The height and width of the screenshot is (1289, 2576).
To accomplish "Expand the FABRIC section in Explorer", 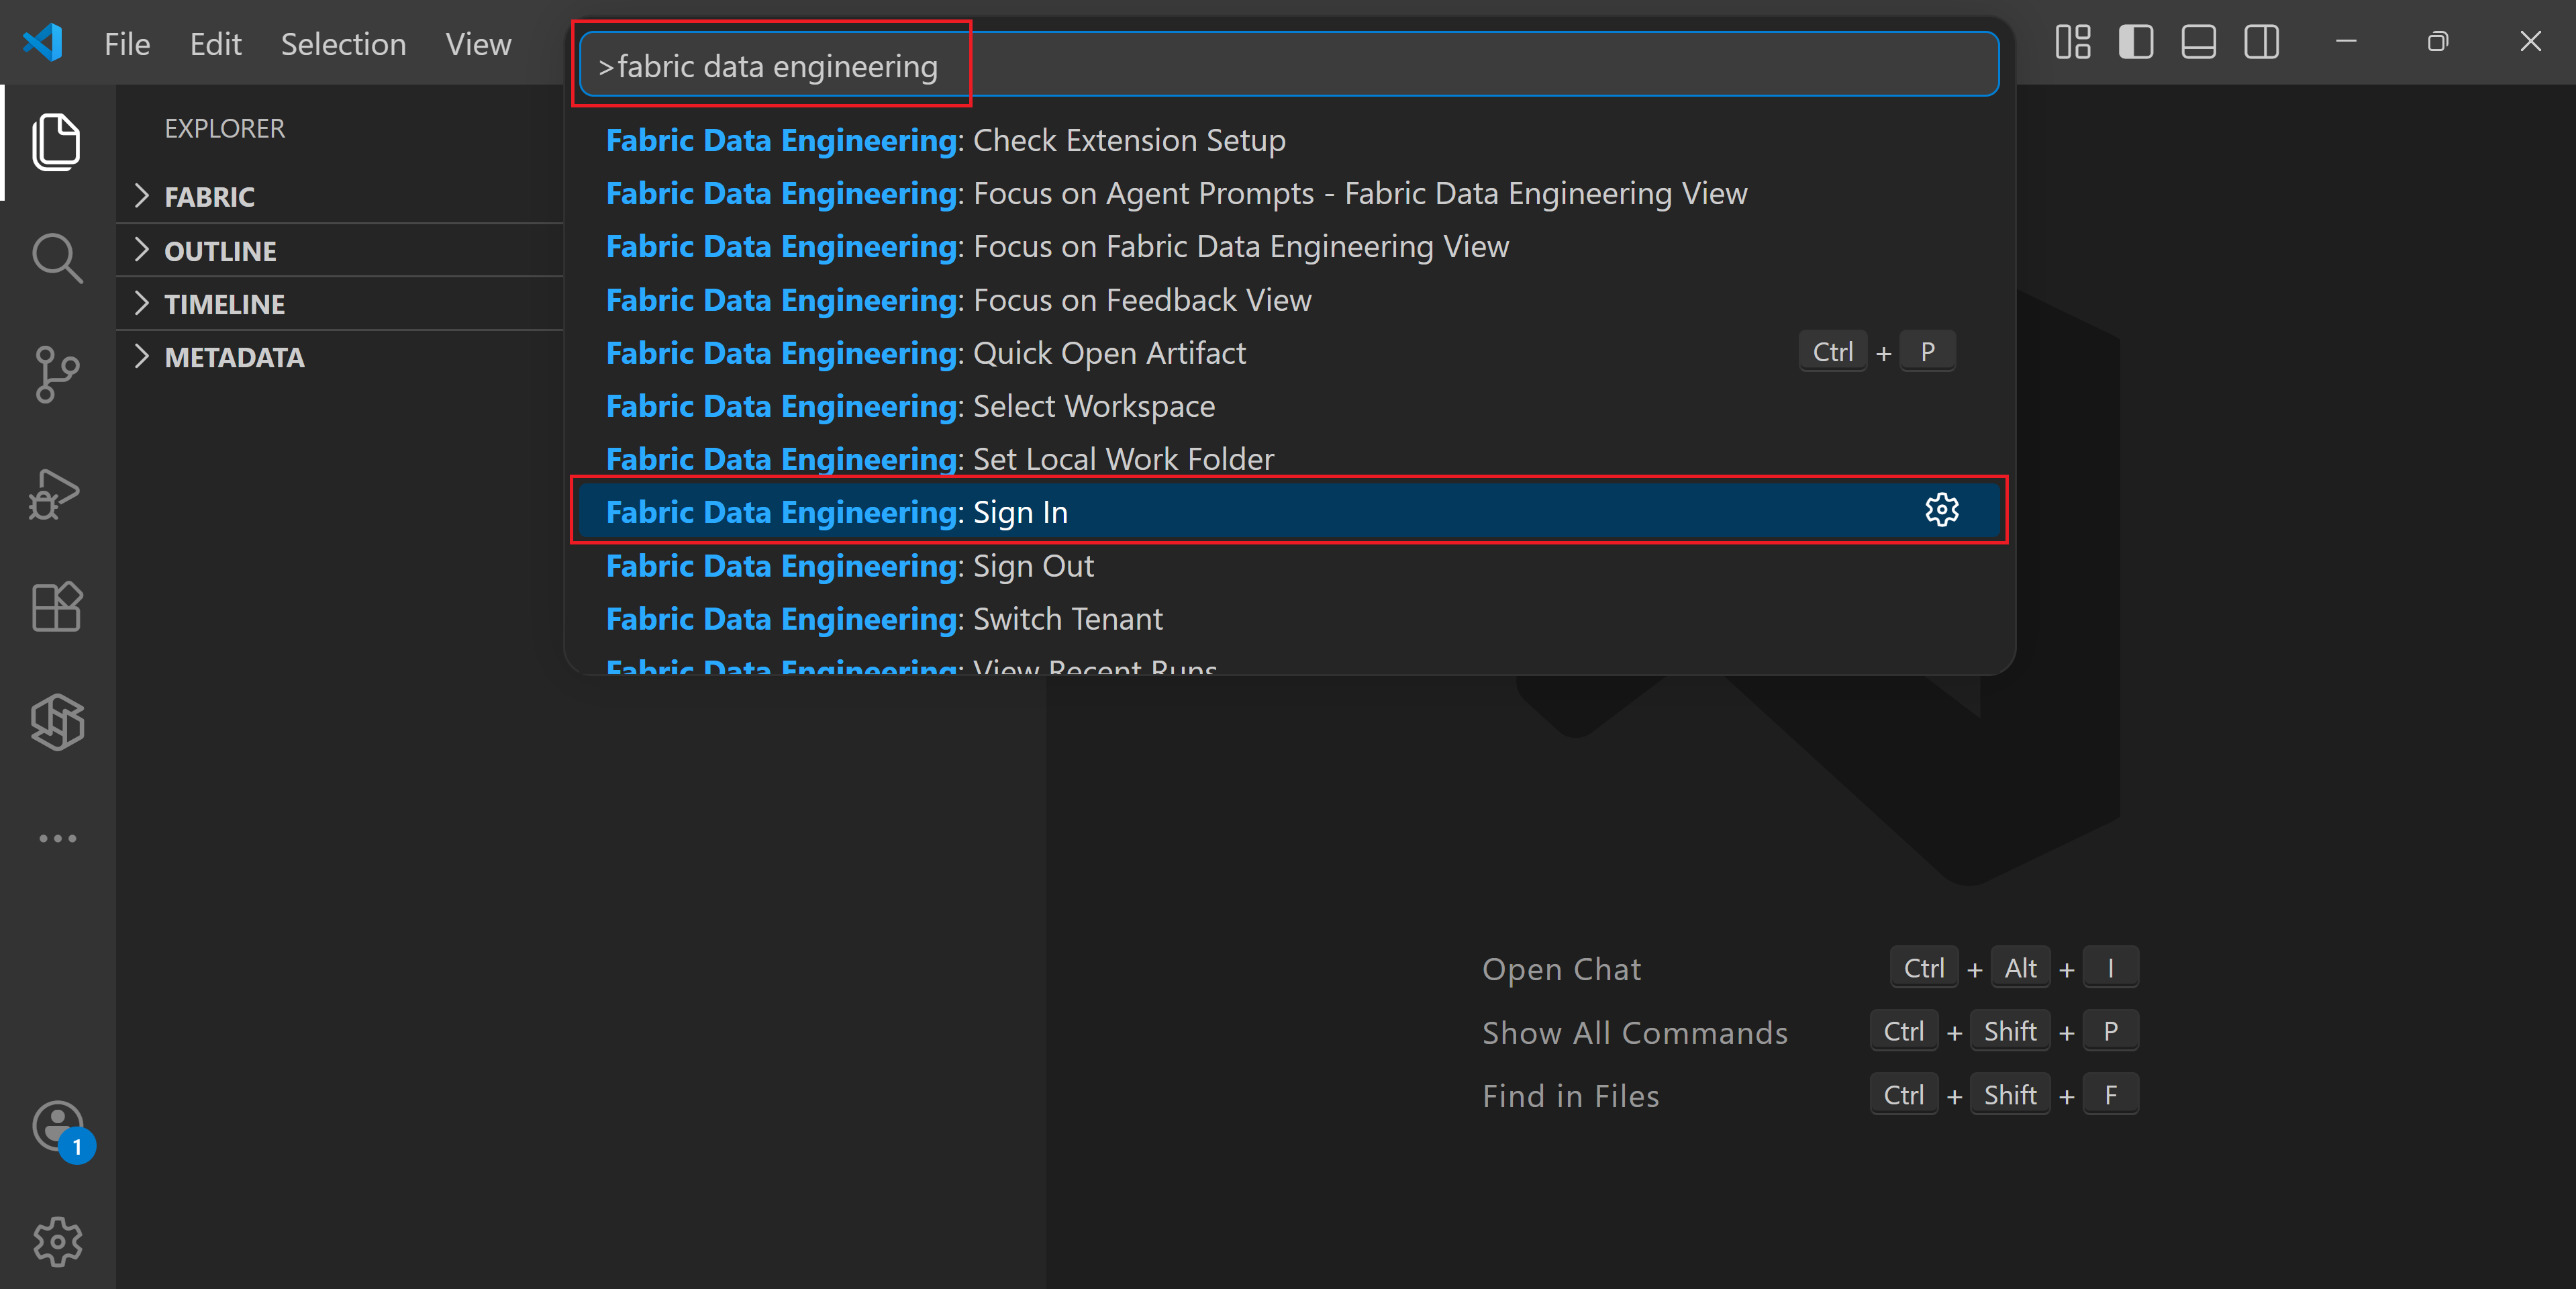I will point(210,196).
